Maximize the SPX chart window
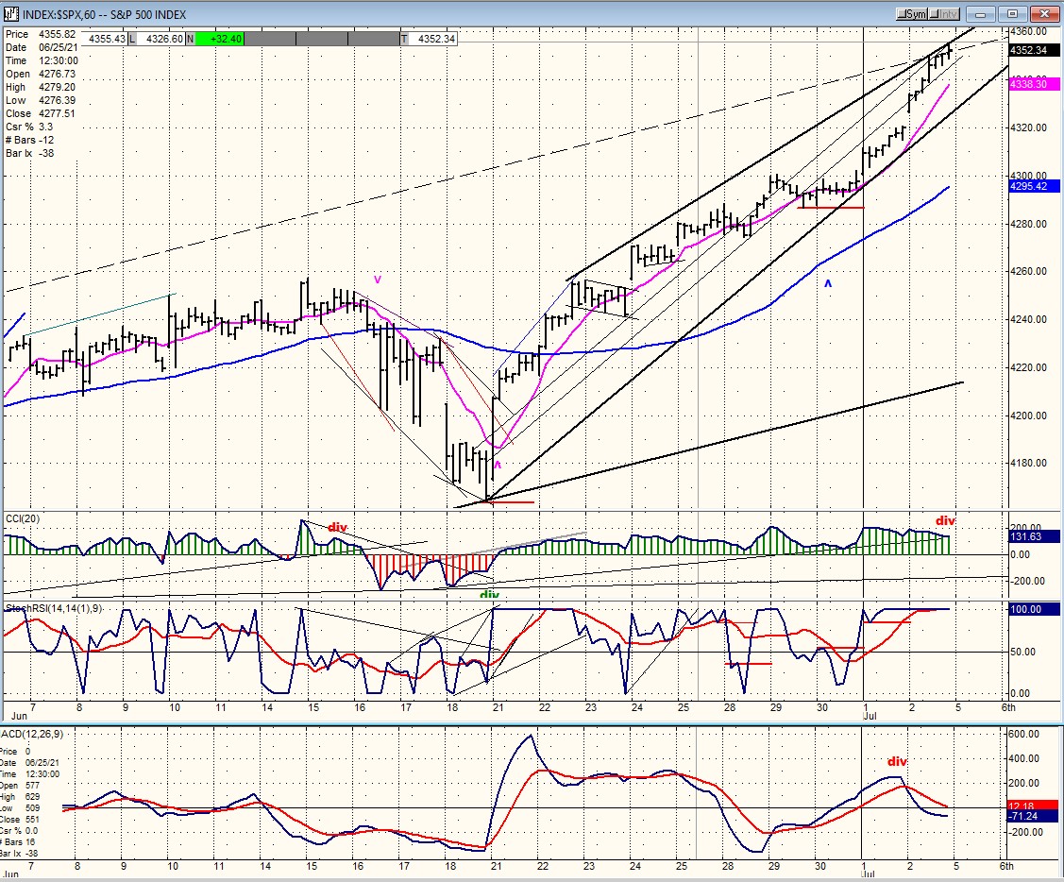The width and height of the screenshot is (1064, 882). (1012, 13)
